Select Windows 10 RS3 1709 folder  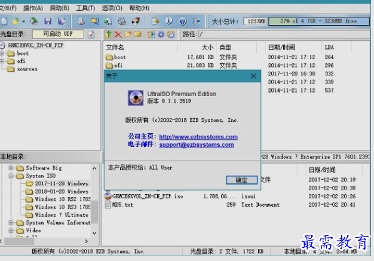(x=63, y=207)
